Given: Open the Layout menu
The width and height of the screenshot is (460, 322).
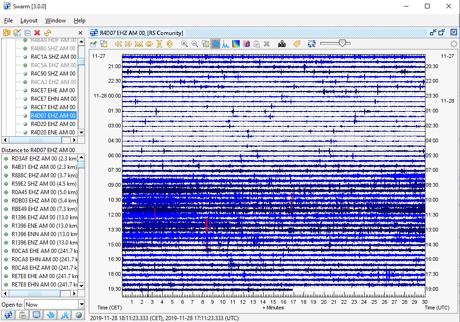Looking at the screenshot, I should coord(29,21).
